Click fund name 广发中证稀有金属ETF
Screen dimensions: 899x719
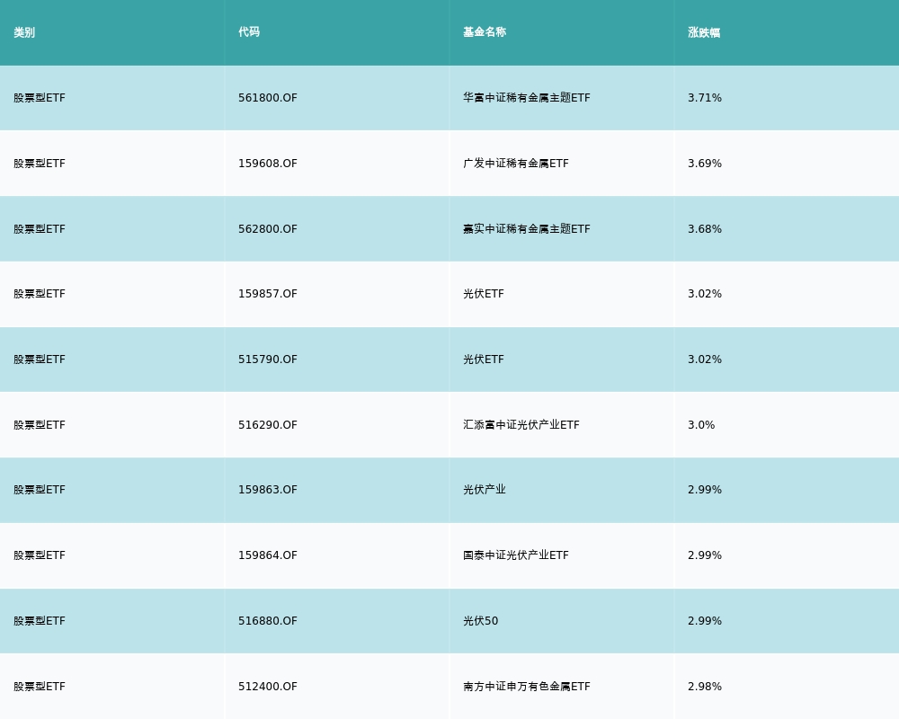pyautogui.click(x=516, y=164)
